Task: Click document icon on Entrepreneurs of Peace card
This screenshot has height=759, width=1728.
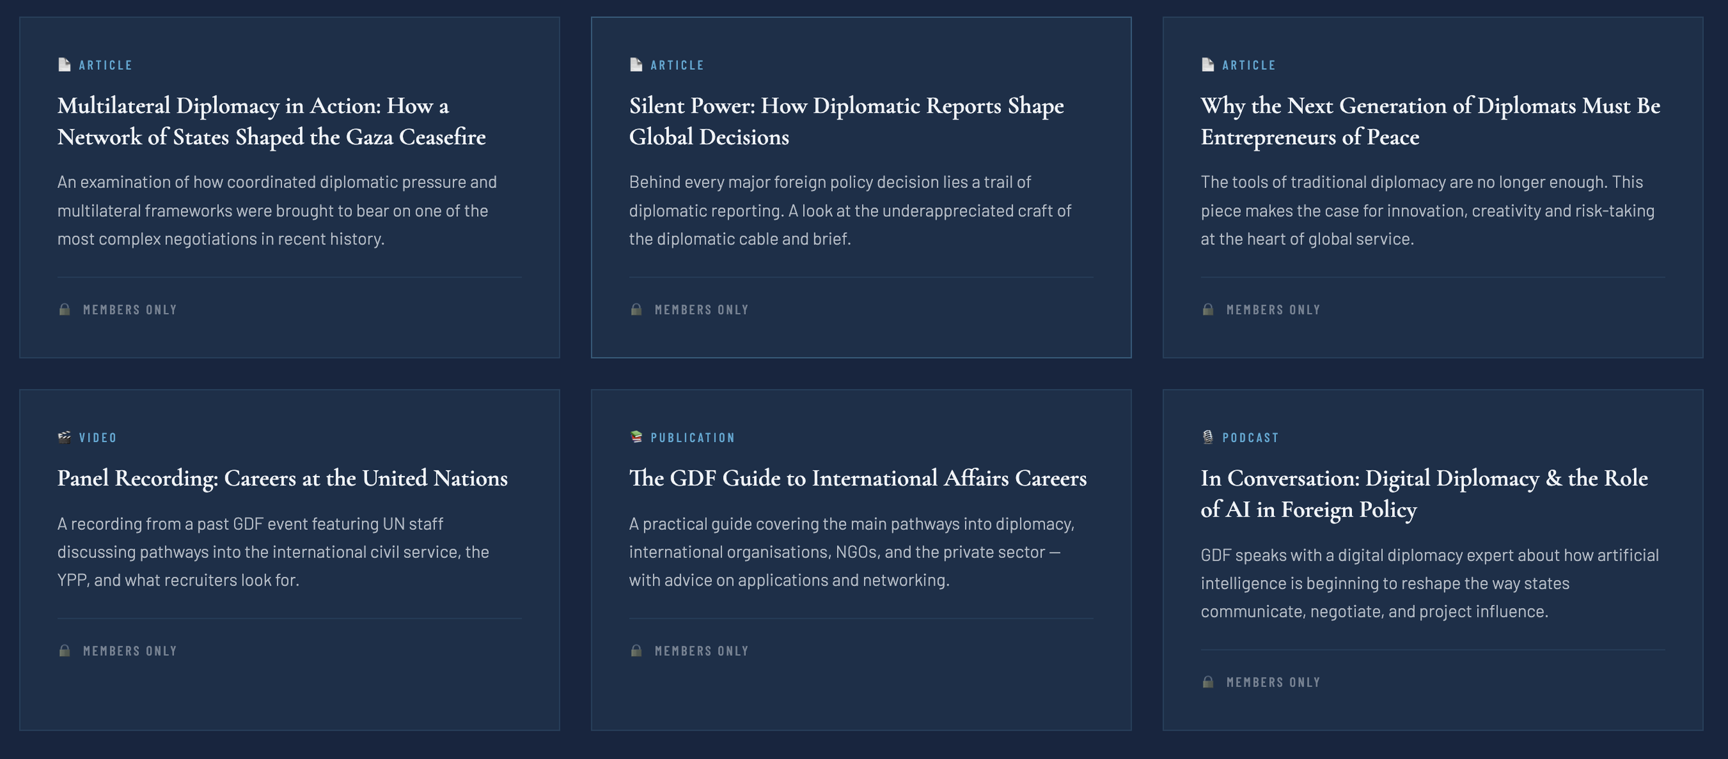Action: (x=1208, y=65)
